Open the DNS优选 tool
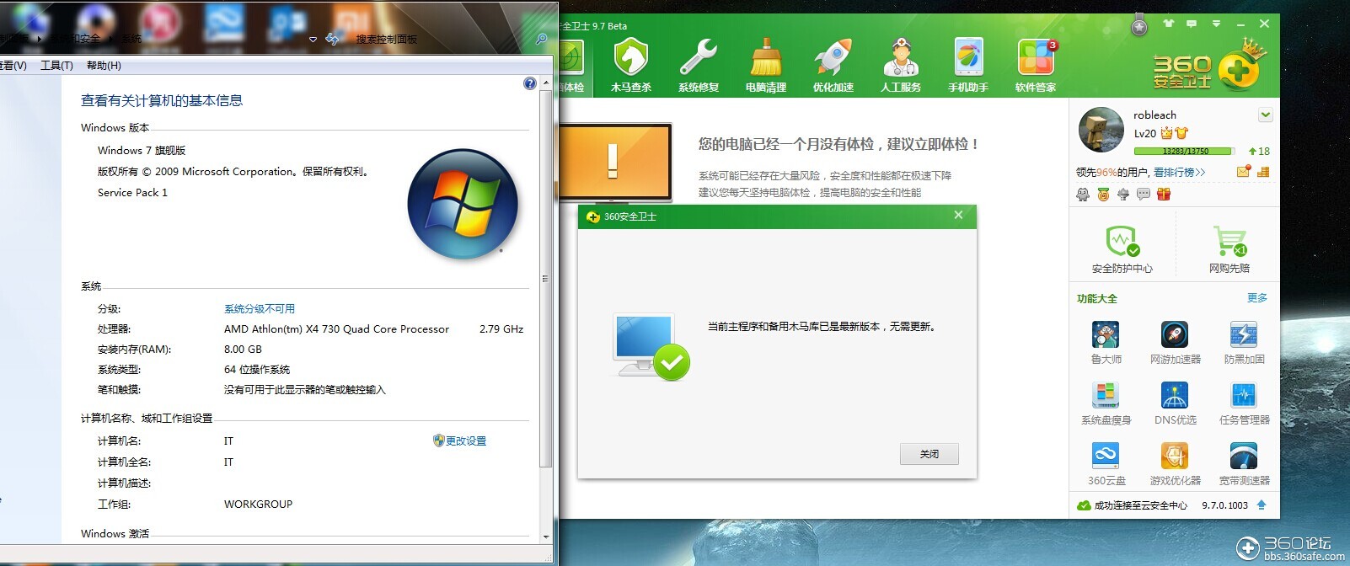The width and height of the screenshot is (1350, 566). pos(1175,403)
